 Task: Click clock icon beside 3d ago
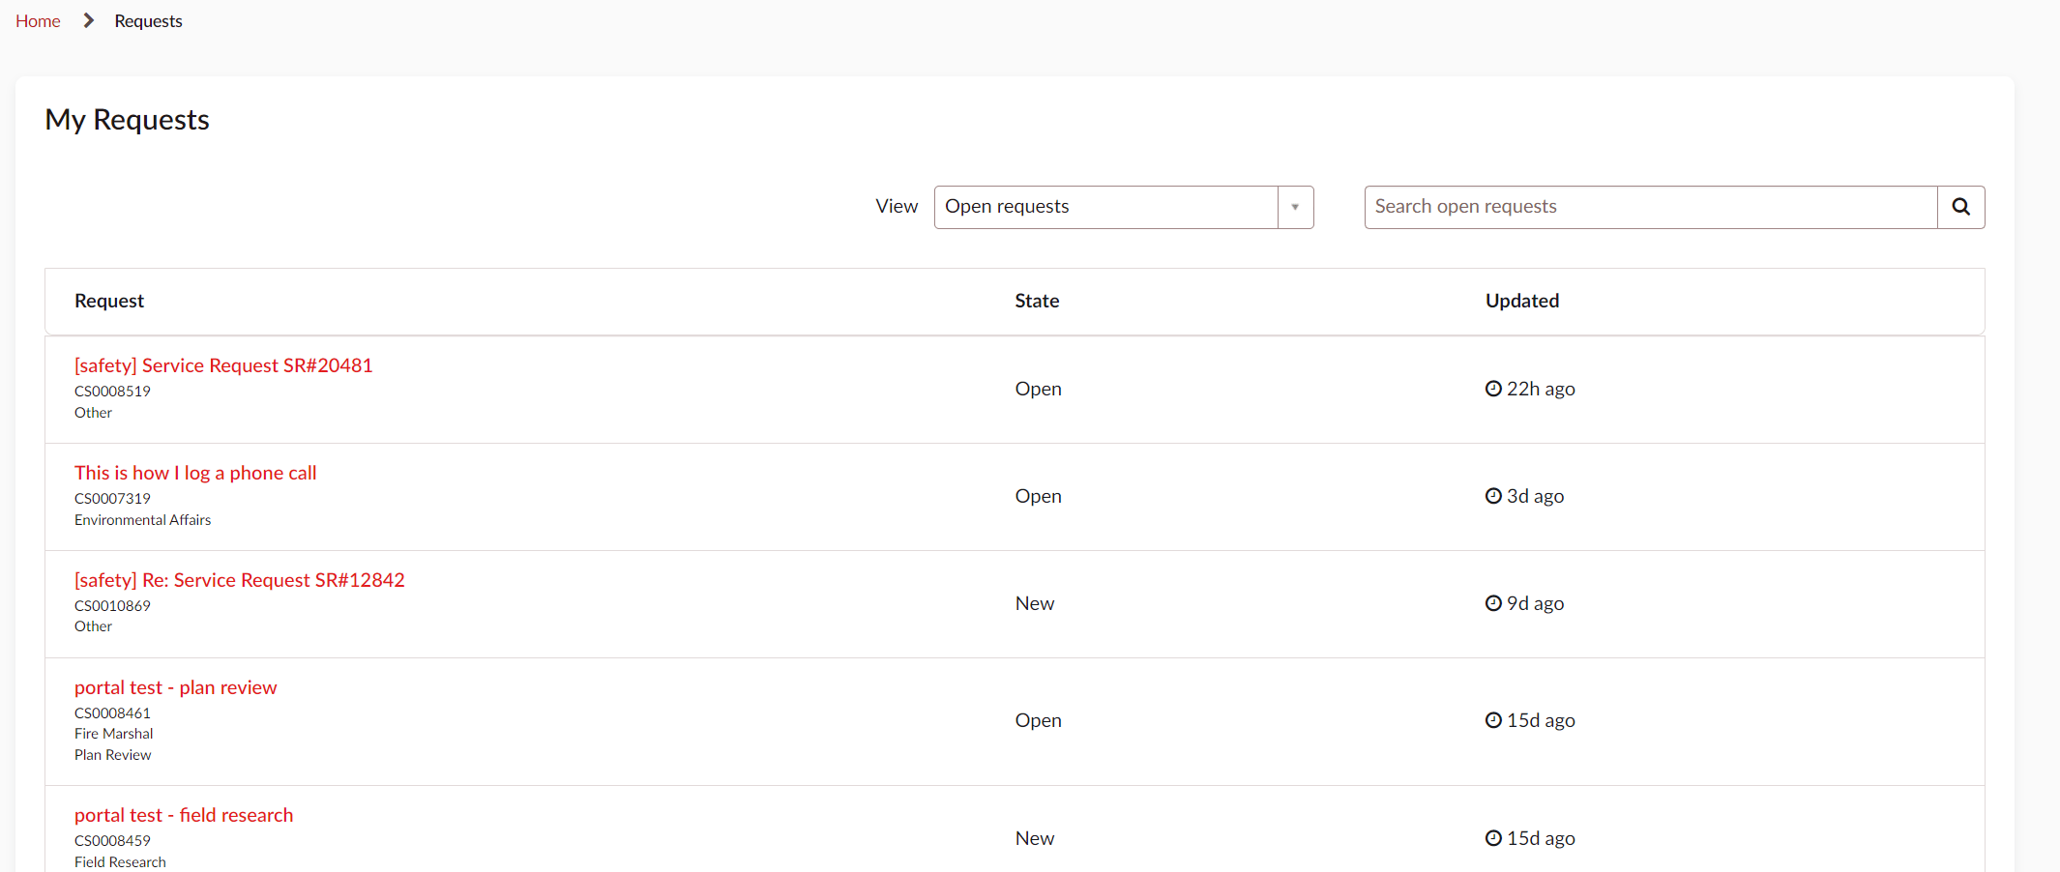pos(1493,496)
